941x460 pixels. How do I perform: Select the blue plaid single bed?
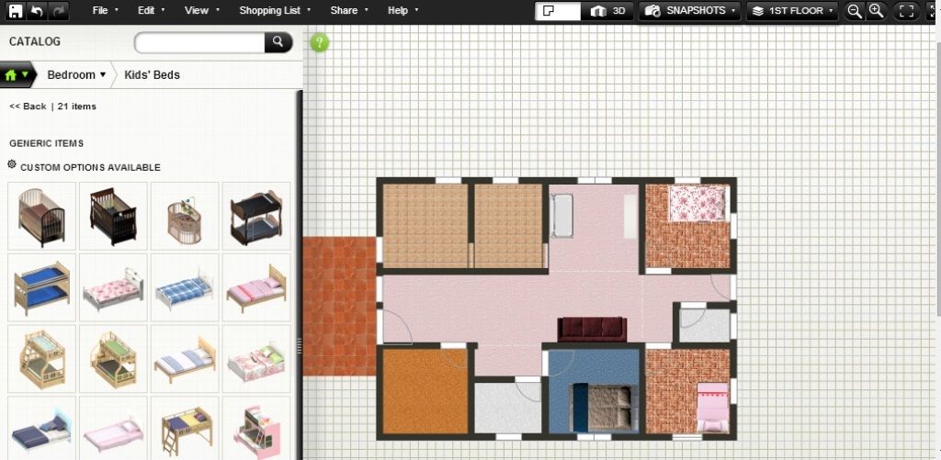184,287
